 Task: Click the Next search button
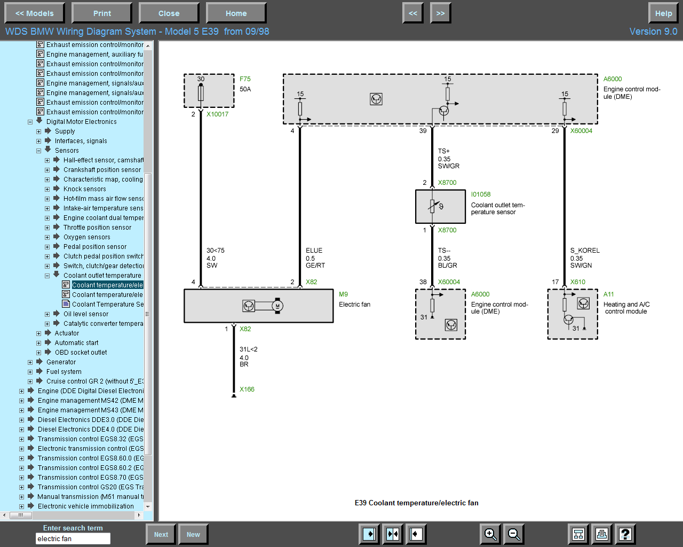(161, 534)
